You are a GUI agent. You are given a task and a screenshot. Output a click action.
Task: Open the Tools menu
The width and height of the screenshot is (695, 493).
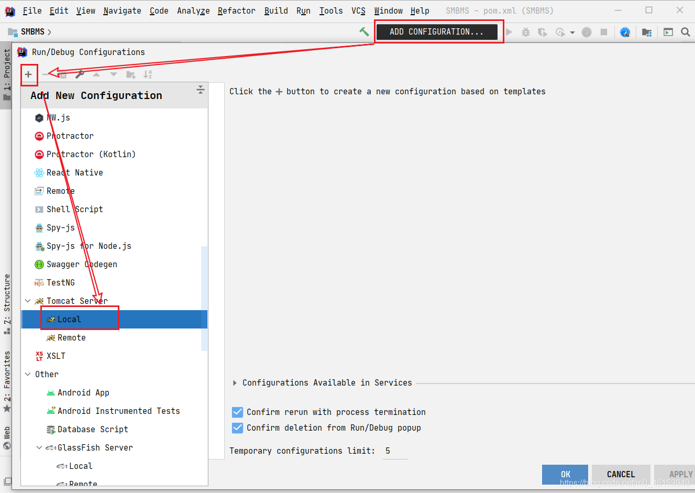pos(331,10)
